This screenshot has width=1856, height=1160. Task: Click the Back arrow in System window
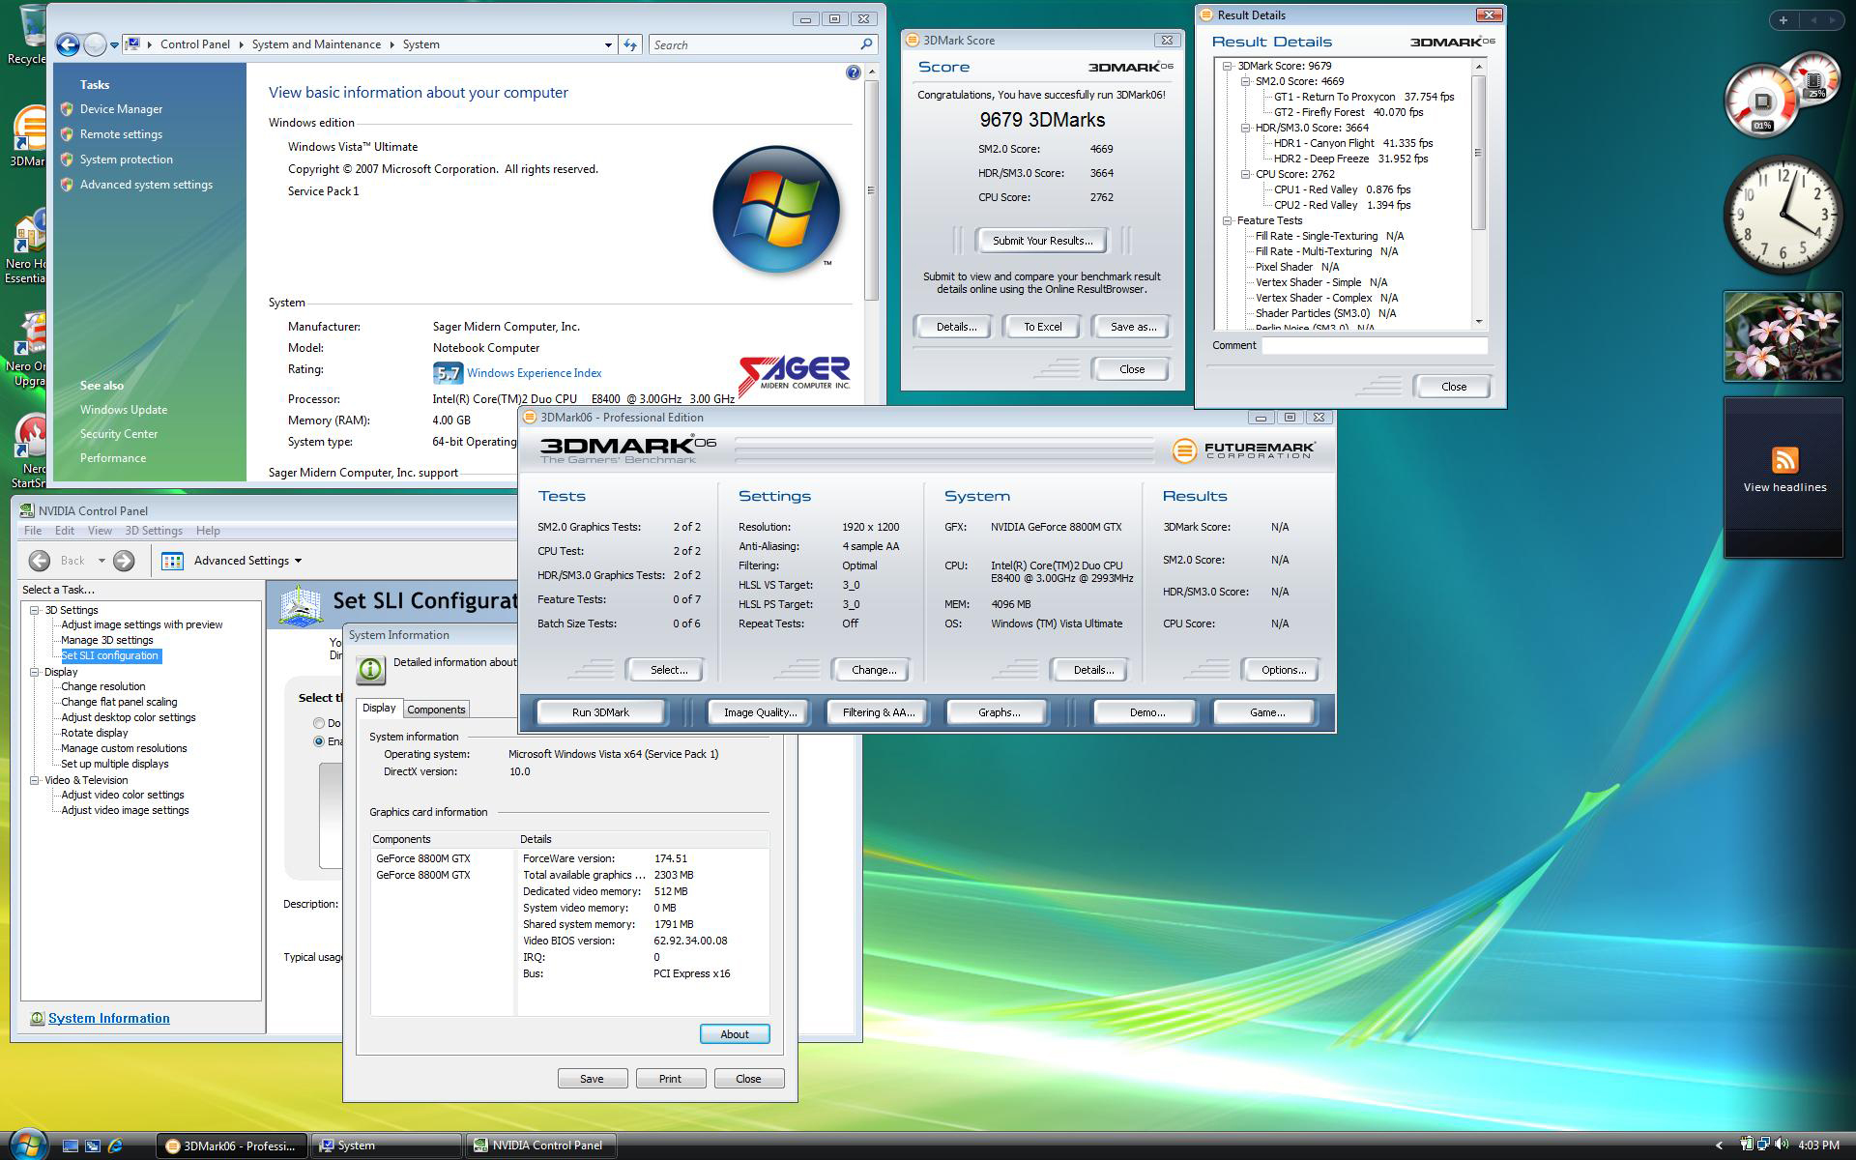pos(67,44)
